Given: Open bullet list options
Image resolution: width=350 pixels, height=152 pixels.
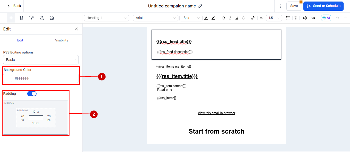Looking at the screenshot, I should point(288,18).
